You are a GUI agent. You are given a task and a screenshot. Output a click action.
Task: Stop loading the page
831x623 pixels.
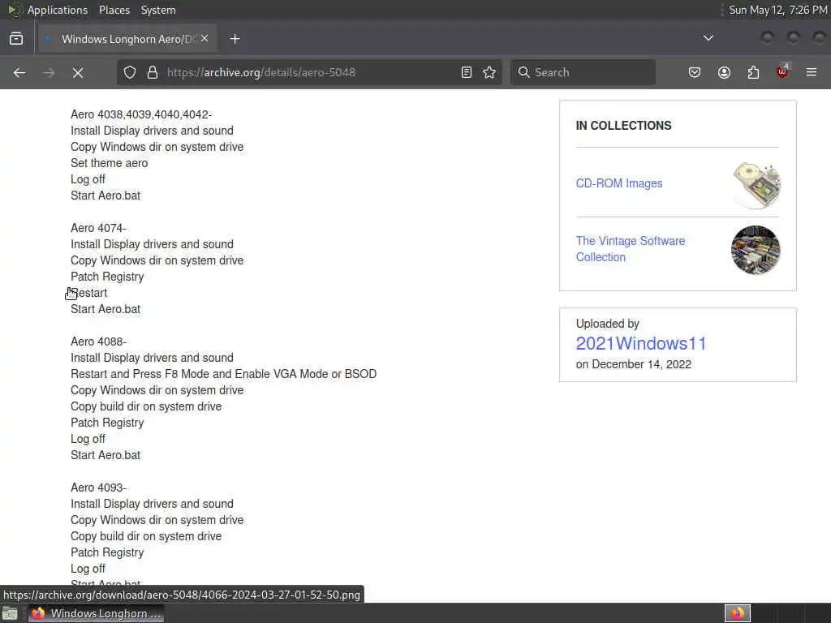click(x=78, y=72)
